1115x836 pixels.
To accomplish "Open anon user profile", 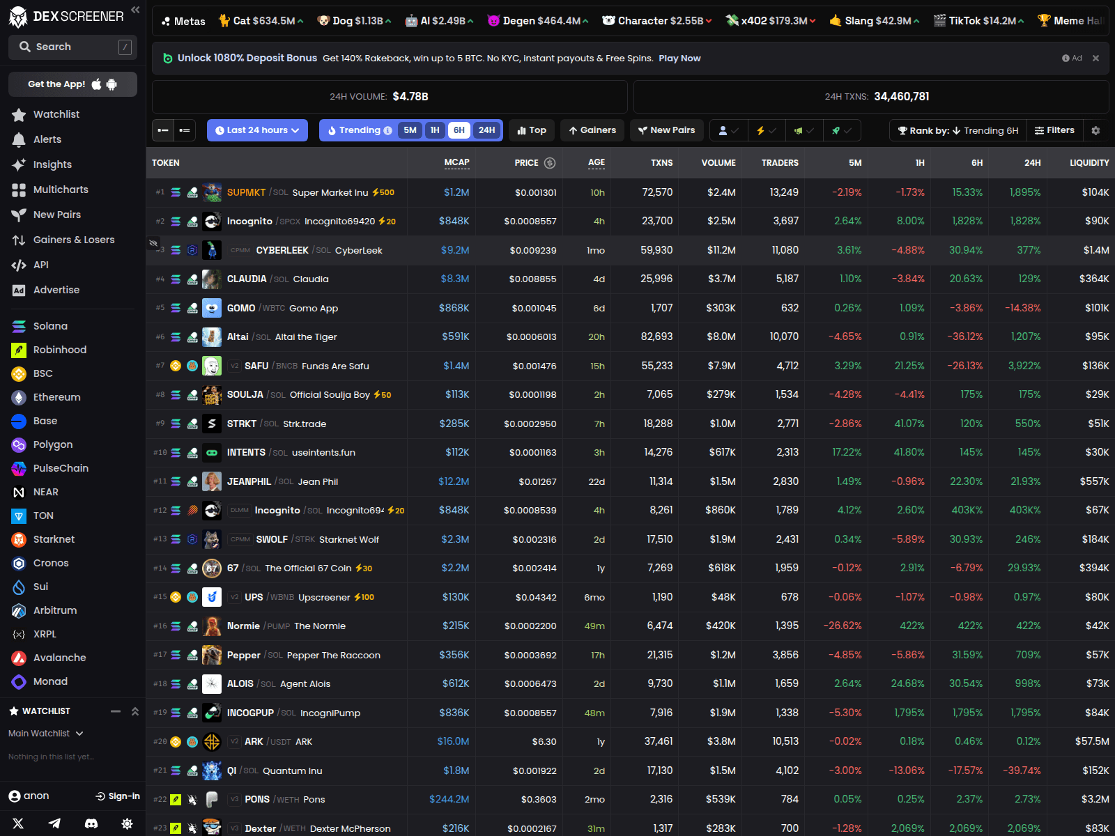I will (29, 796).
